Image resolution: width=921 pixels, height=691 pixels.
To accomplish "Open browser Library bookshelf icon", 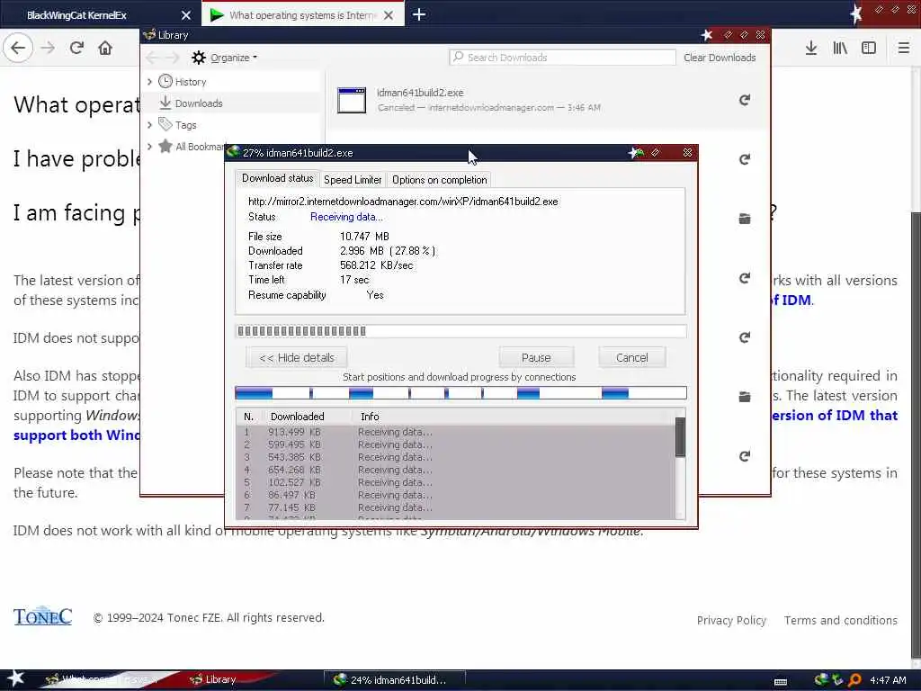I will (x=840, y=49).
